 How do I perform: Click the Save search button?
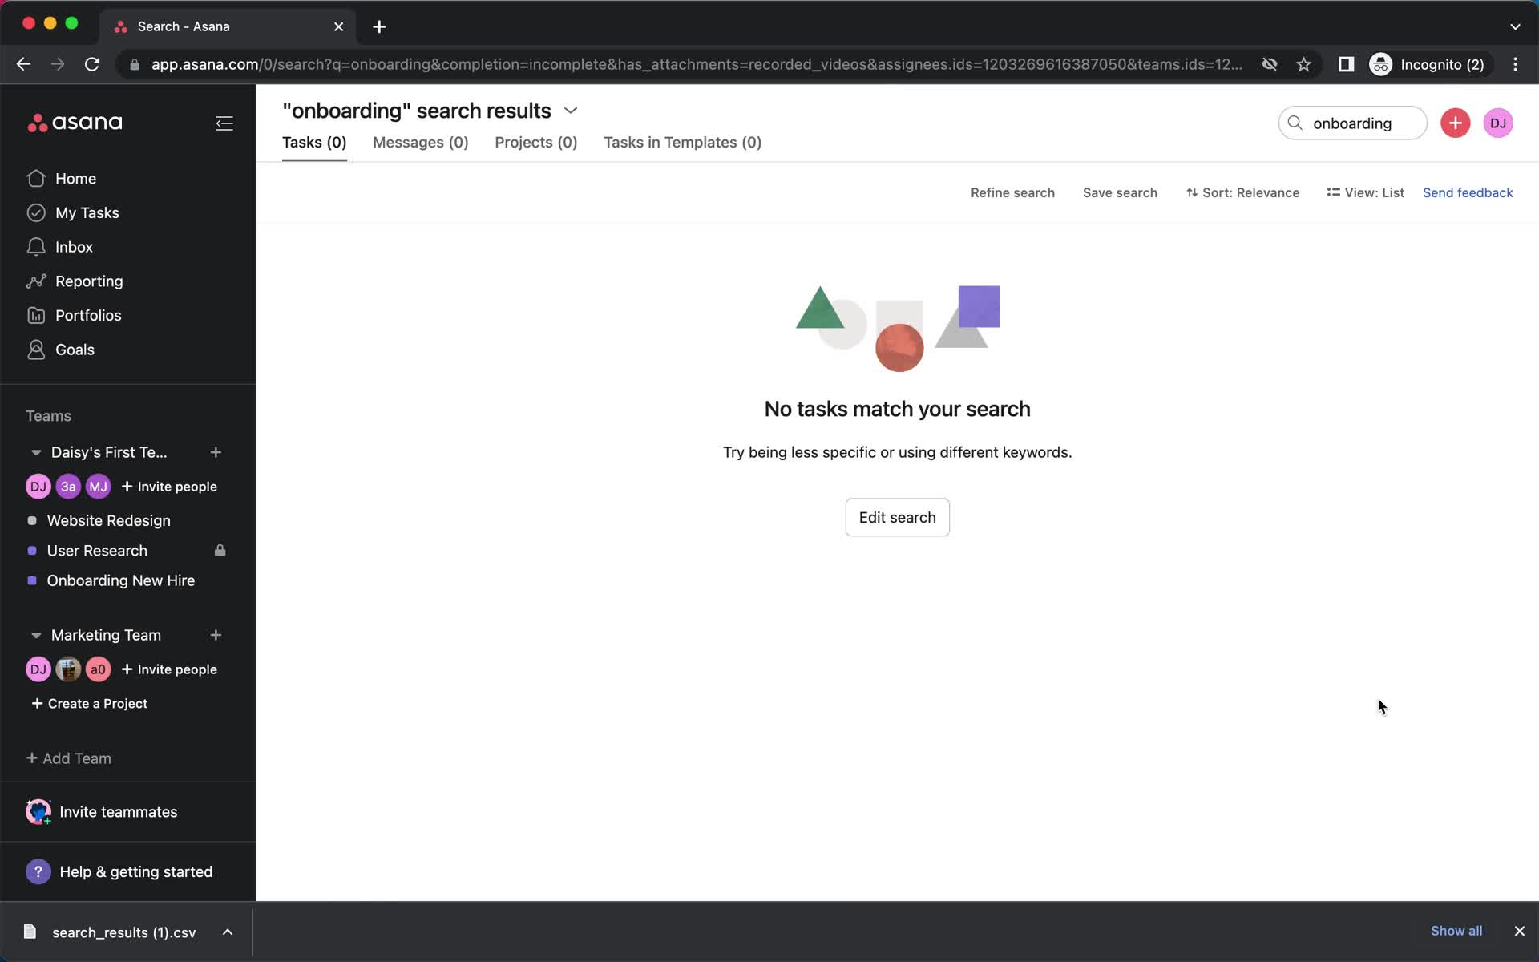pyautogui.click(x=1120, y=193)
